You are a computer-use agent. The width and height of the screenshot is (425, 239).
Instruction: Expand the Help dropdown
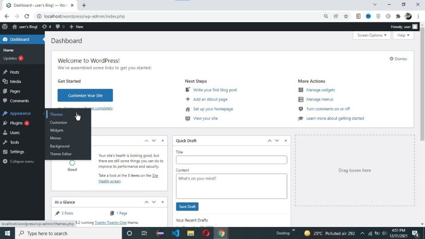tap(403, 35)
